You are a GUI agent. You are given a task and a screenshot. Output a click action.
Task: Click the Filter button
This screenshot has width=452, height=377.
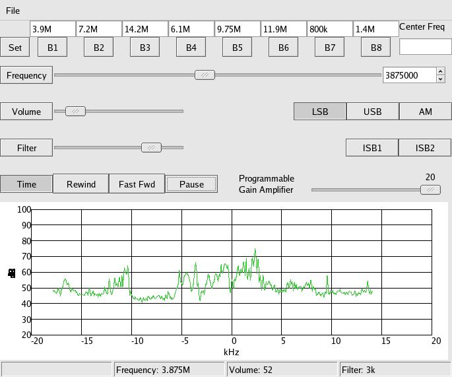pyautogui.click(x=26, y=148)
